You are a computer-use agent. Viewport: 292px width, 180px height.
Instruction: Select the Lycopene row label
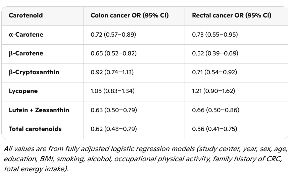pos(23,91)
